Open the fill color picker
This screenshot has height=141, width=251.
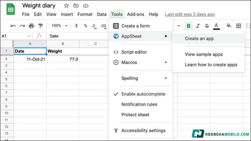click(229, 25)
